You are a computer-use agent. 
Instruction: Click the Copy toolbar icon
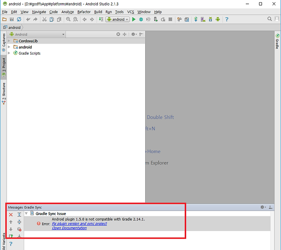[x=52, y=20]
